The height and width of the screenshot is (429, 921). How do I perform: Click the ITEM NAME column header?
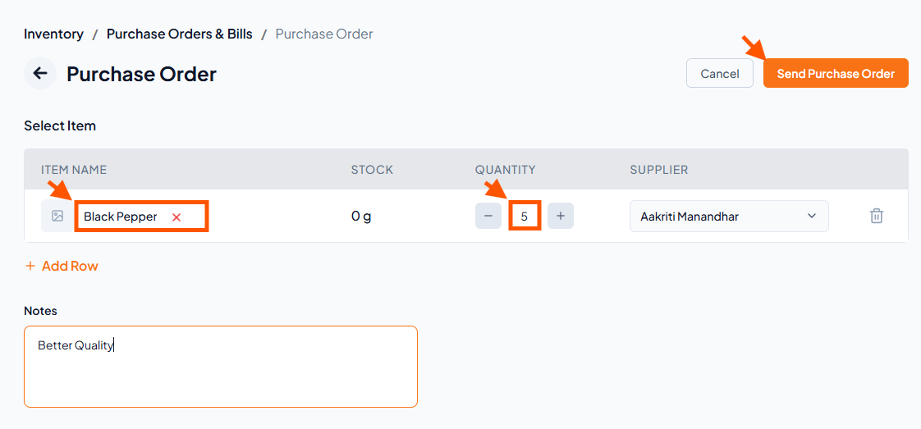pos(74,170)
